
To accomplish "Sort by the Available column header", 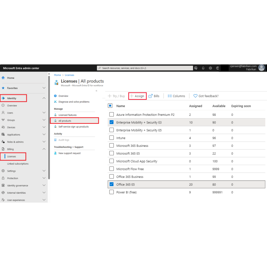I will coord(219,106).
